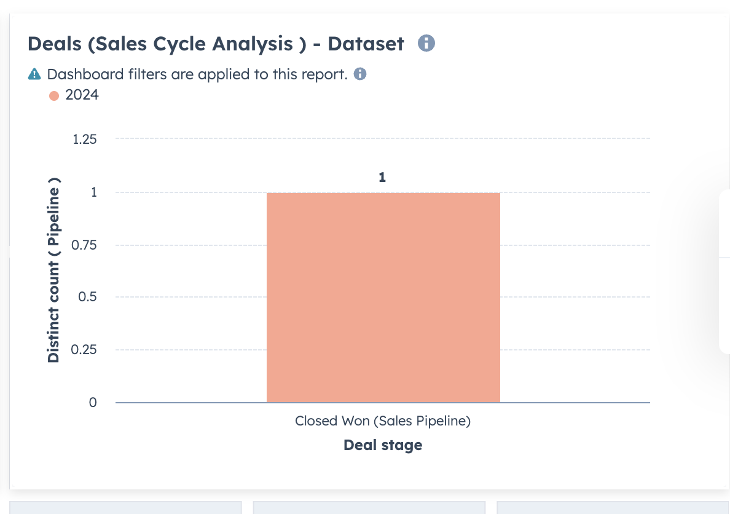Click the 1.25 y-axis tick label

(84, 140)
